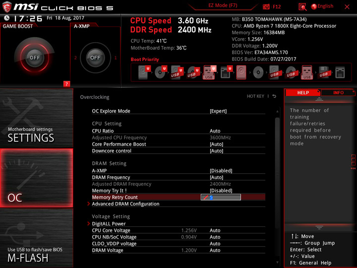This screenshot has width=357, height=268.
Task: Select the legacy CD/DVD boot icon without badges
Action: 258,72
